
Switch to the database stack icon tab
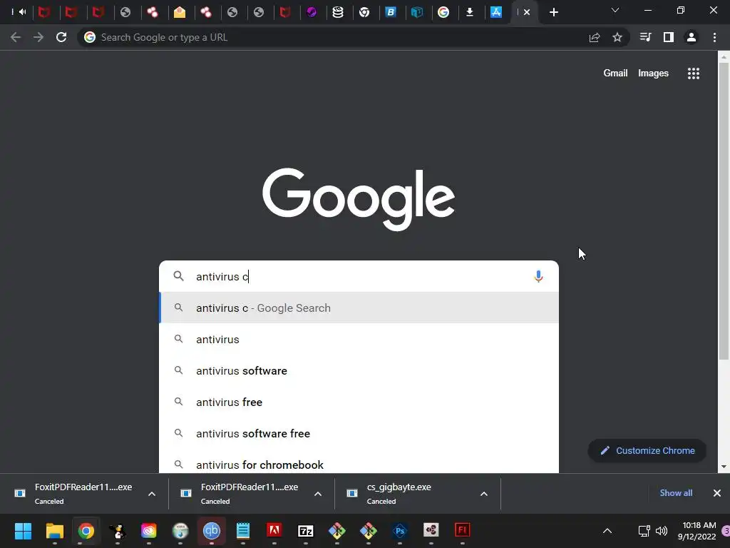click(338, 12)
